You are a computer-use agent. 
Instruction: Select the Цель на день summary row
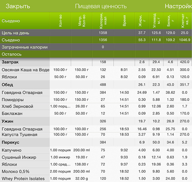[96, 33]
